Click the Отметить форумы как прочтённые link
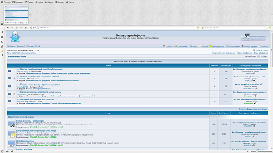Viewport: 273px width, 153px height. (253, 109)
